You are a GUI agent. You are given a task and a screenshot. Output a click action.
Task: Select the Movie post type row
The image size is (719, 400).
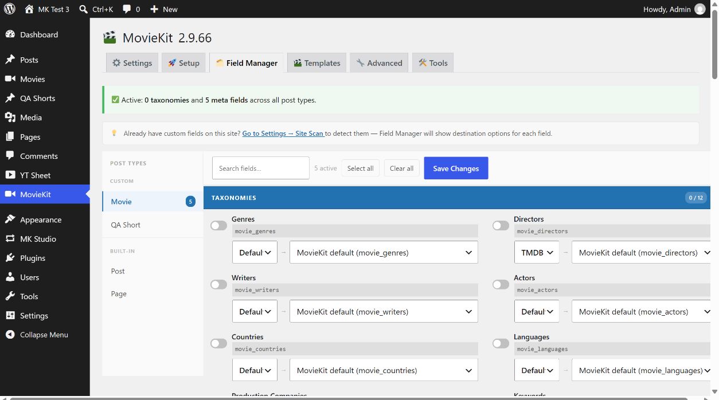(153, 202)
